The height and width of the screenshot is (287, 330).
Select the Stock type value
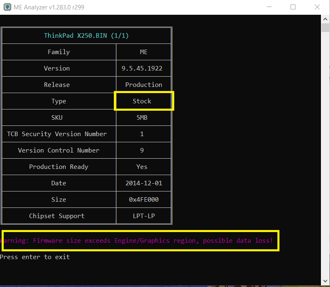pos(142,101)
